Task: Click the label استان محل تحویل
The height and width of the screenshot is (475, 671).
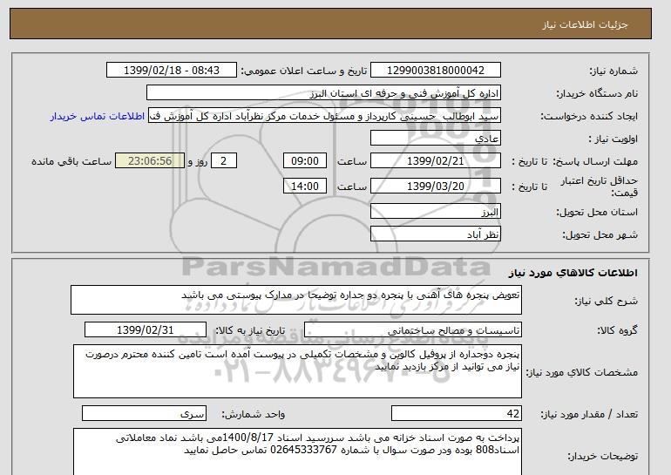Action: coord(597,212)
